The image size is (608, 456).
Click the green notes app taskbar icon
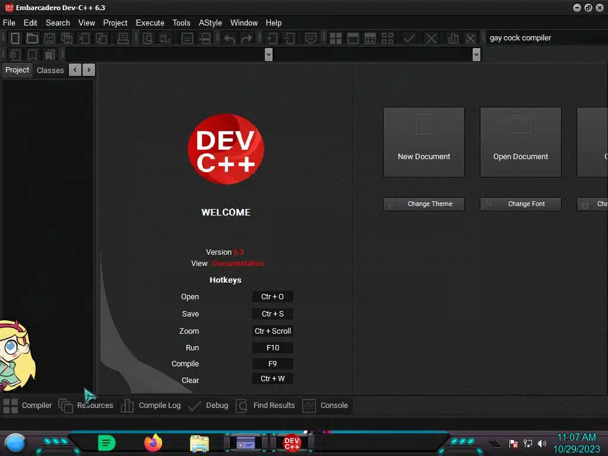(x=107, y=443)
